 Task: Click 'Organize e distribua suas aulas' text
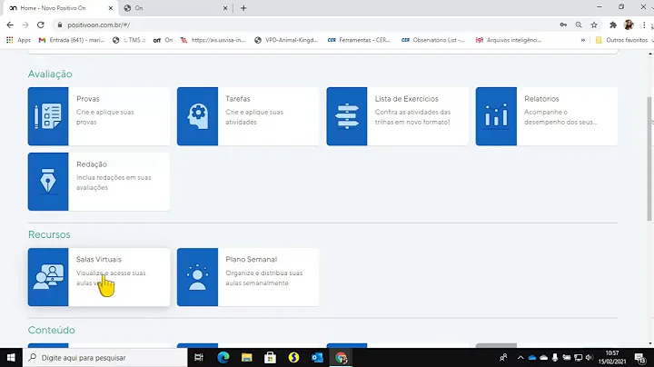tap(264, 278)
